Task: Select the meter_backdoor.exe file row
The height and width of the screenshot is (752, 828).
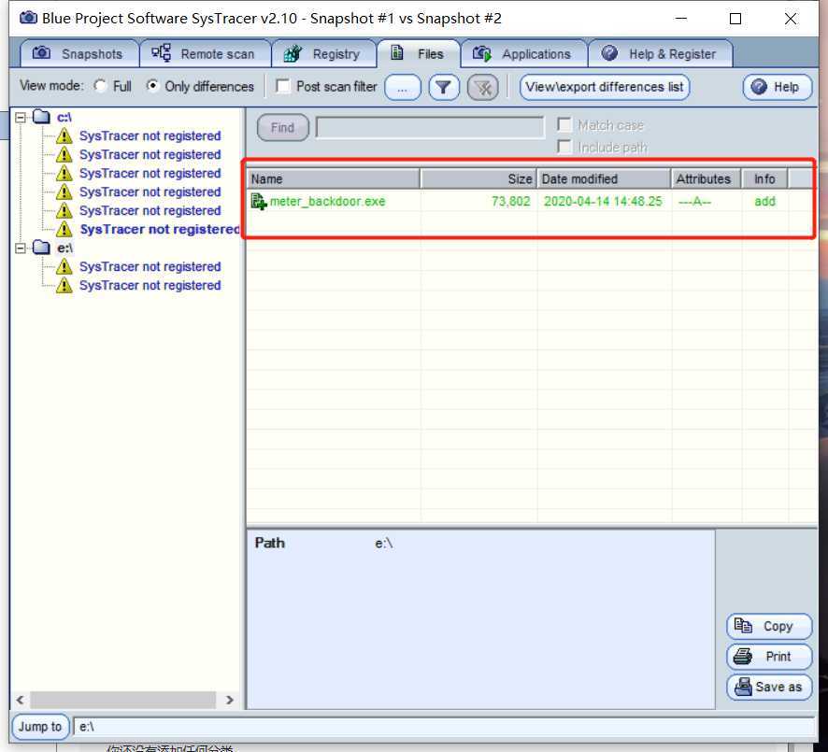Action: pos(530,201)
